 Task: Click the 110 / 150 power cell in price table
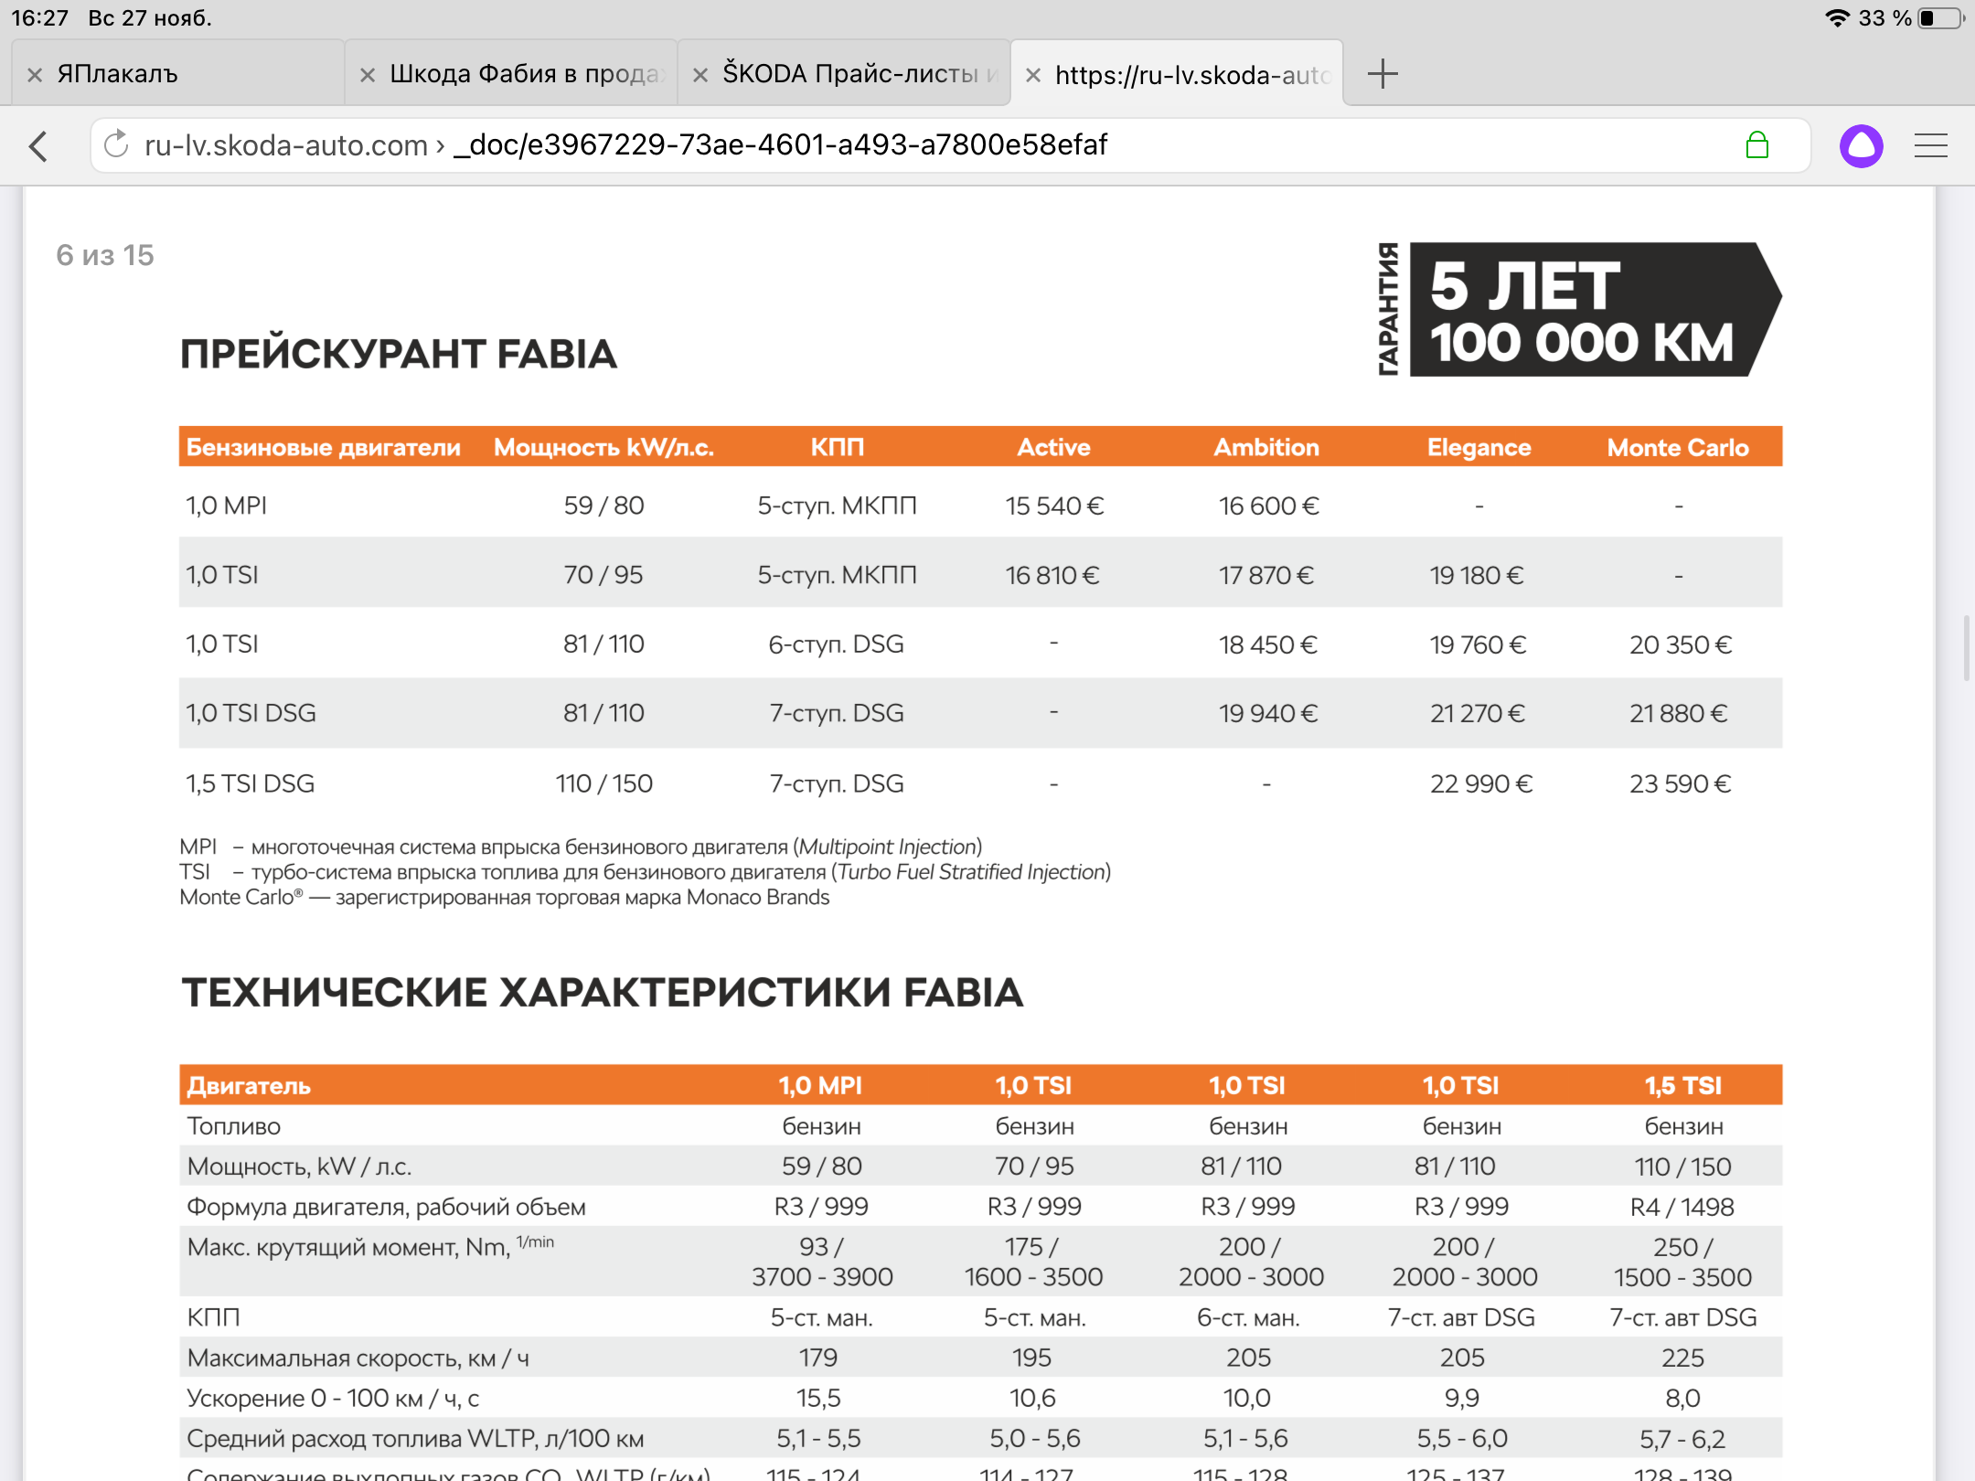tap(604, 783)
